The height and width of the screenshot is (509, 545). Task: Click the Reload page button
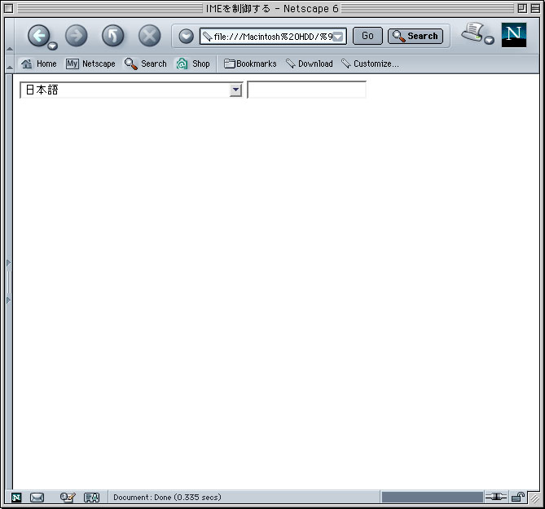click(113, 36)
